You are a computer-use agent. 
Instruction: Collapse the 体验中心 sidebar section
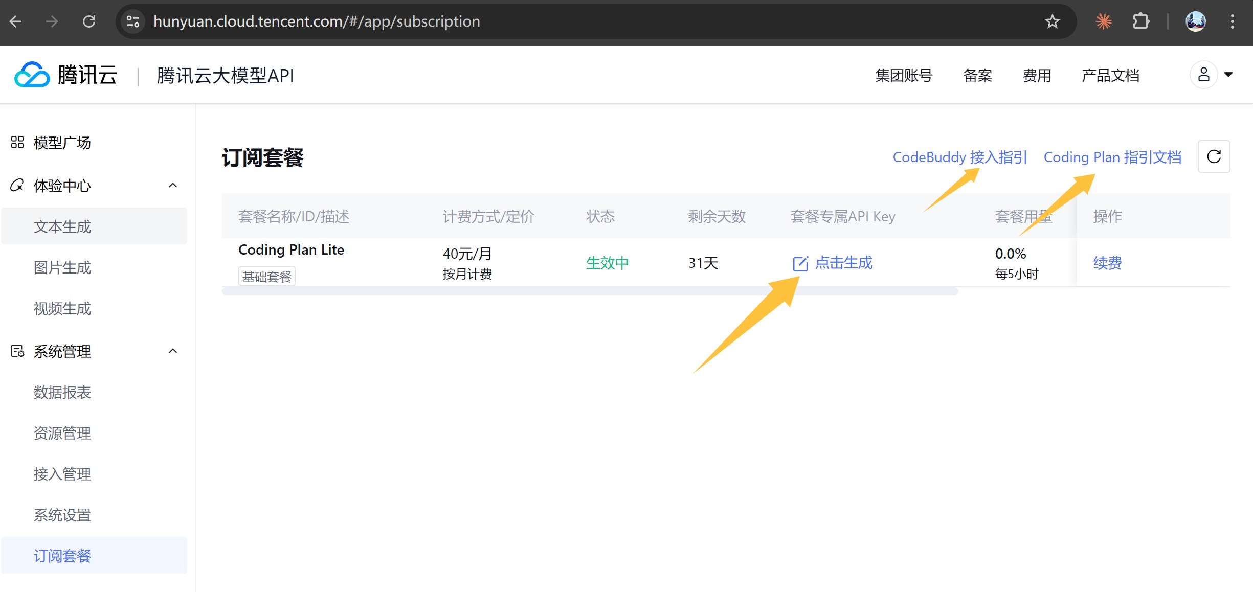(x=173, y=185)
